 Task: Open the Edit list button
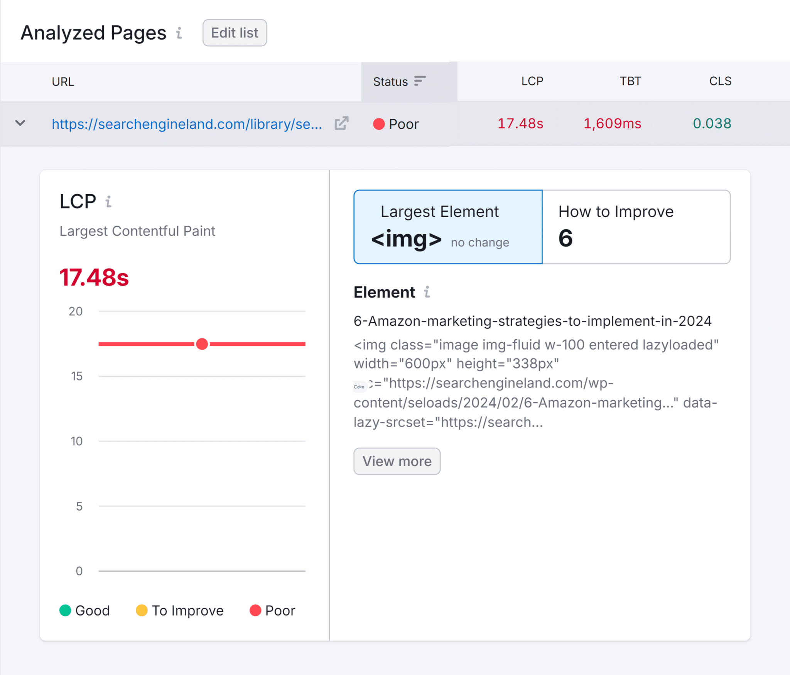click(235, 33)
